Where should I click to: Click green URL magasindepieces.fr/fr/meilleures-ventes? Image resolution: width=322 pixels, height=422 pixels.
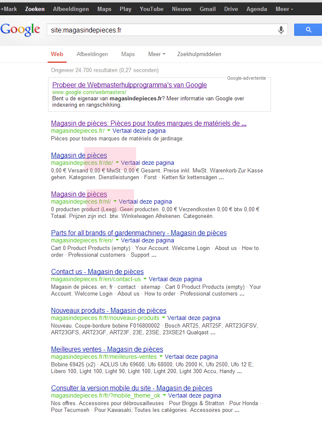point(104,357)
